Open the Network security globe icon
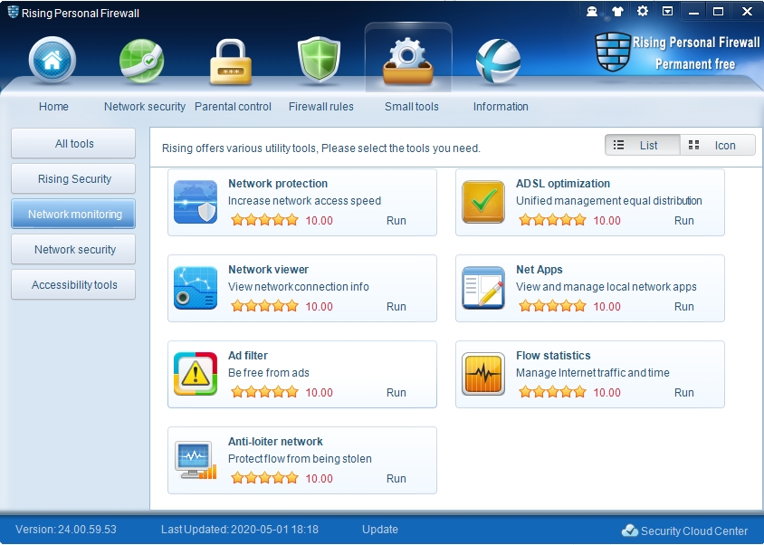 142,61
